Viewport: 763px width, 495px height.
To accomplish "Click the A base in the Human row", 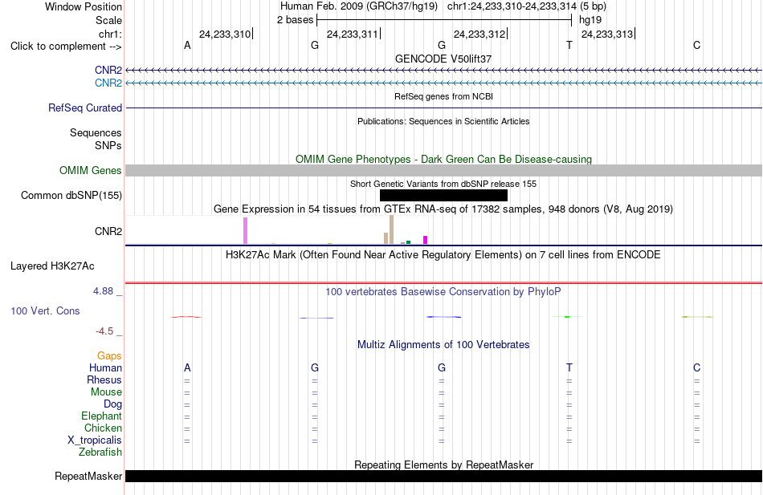I will coord(187,367).
